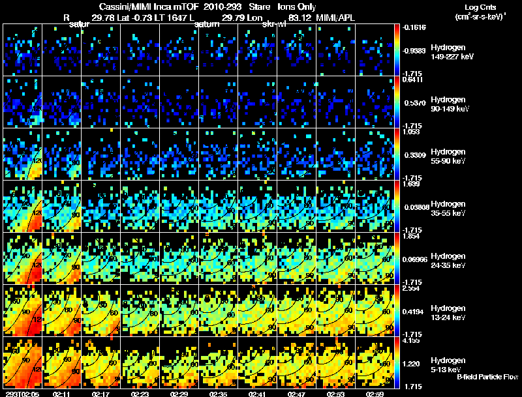This screenshot has width=522, height=397.
Task: Click the '02:23' time label
Action: [140, 394]
